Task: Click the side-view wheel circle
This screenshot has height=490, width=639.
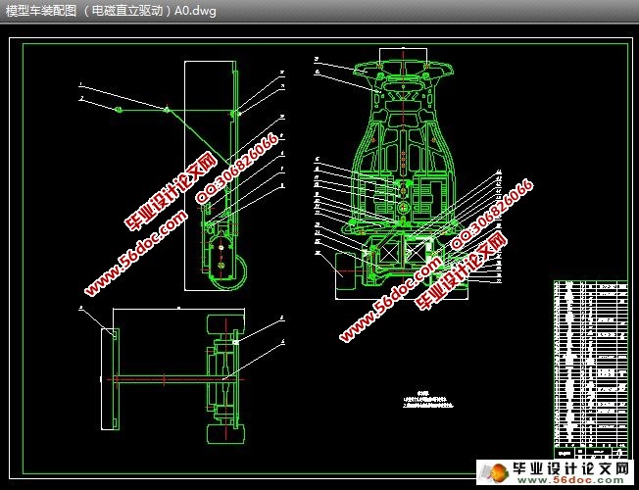Action: pyautogui.click(x=227, y=267)
